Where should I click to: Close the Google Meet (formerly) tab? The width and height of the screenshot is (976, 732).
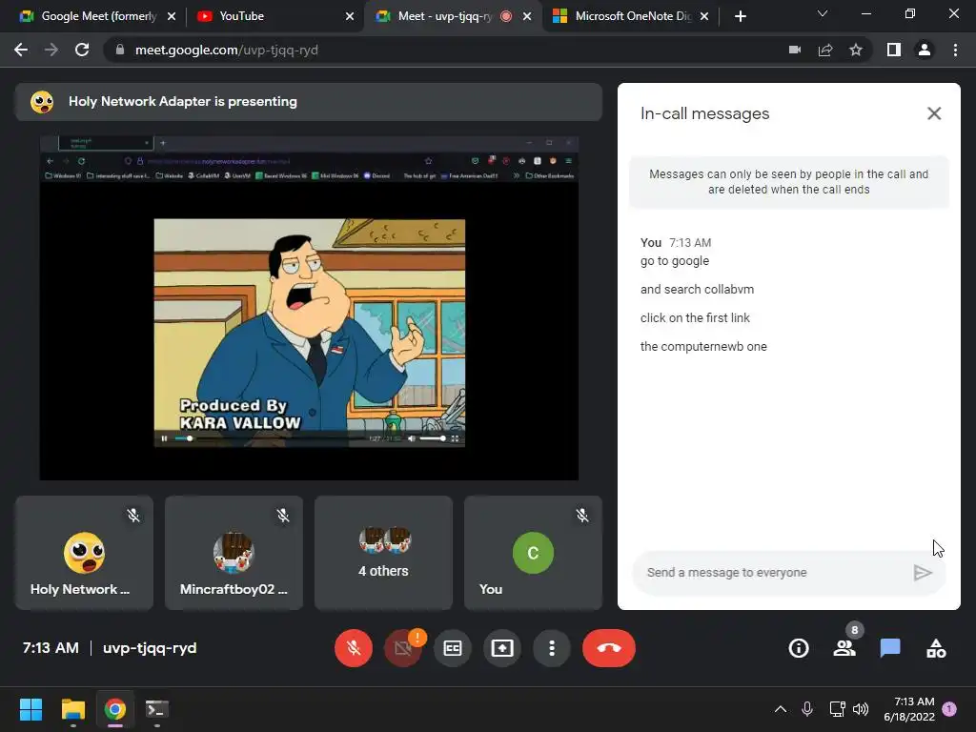click(172, 16)
